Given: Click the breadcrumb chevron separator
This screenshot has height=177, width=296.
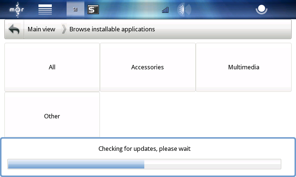Looking at the screenshot, I should [64, 29].
